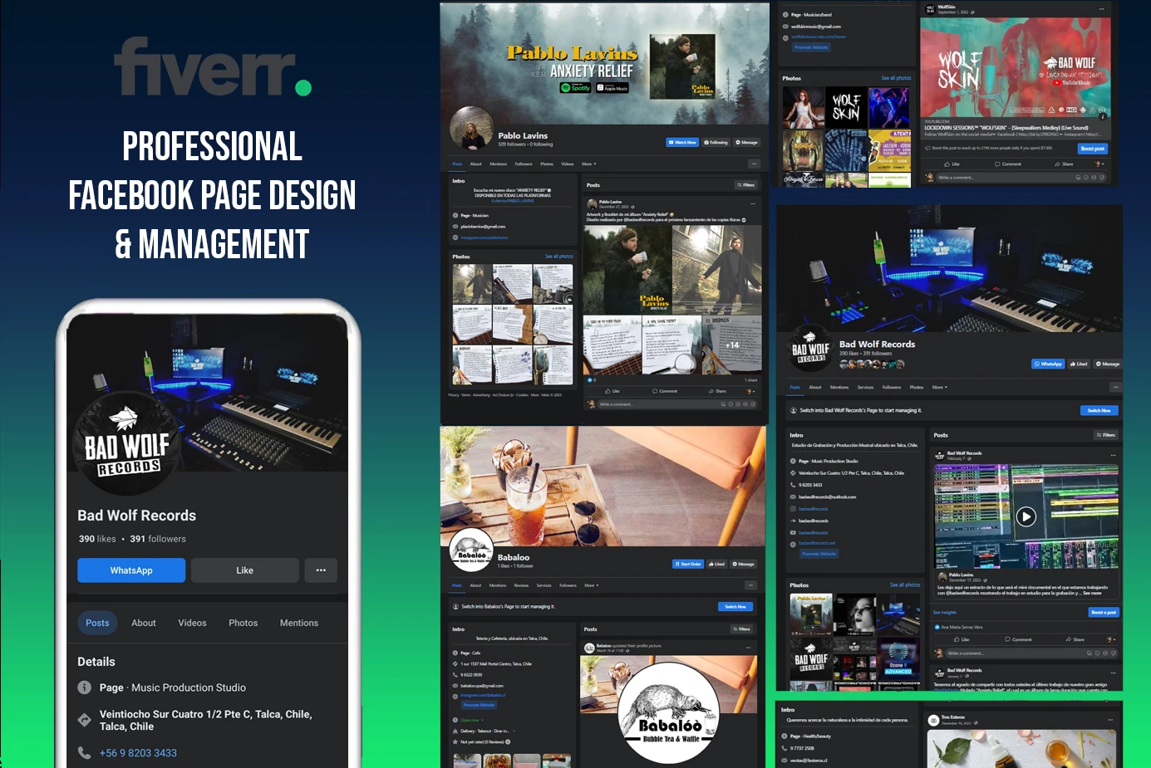Click Start Order on the Babaloo page
The image size is (1151, 768).
point(688,564)
